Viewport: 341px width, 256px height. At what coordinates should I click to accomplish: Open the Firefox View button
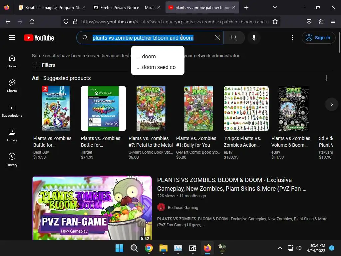[x=7, y=7]
